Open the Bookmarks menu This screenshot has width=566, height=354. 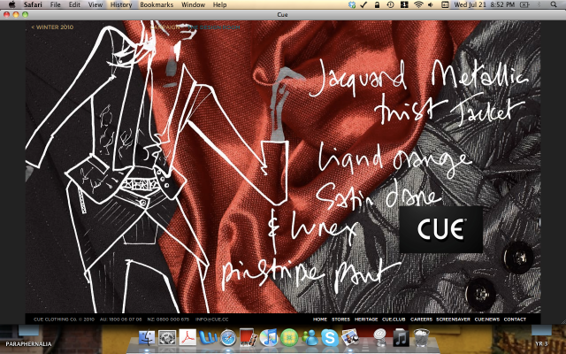[x=157, y=4]
